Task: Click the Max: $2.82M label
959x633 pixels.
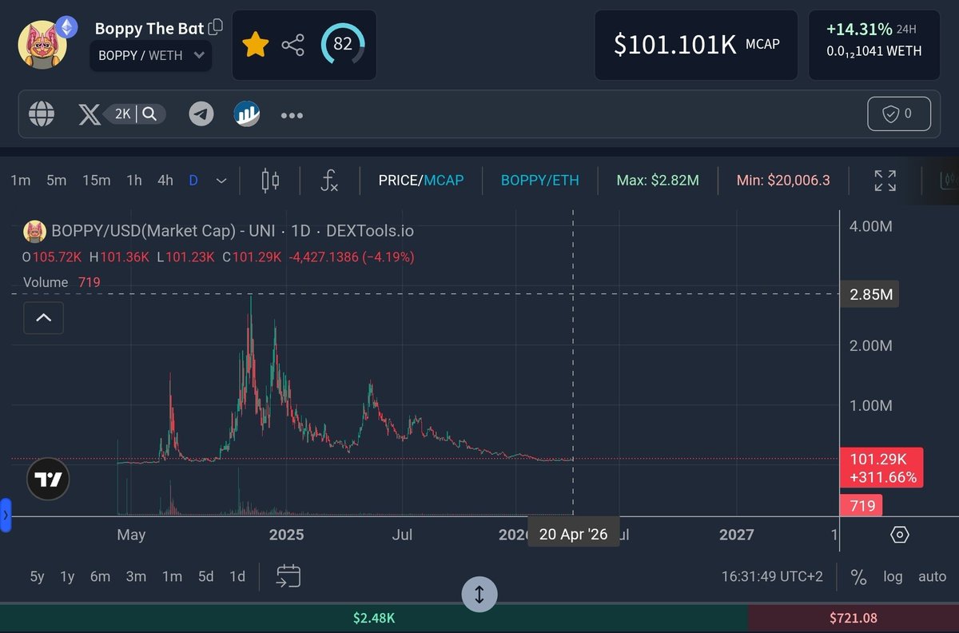Action: tap(658, 181)
